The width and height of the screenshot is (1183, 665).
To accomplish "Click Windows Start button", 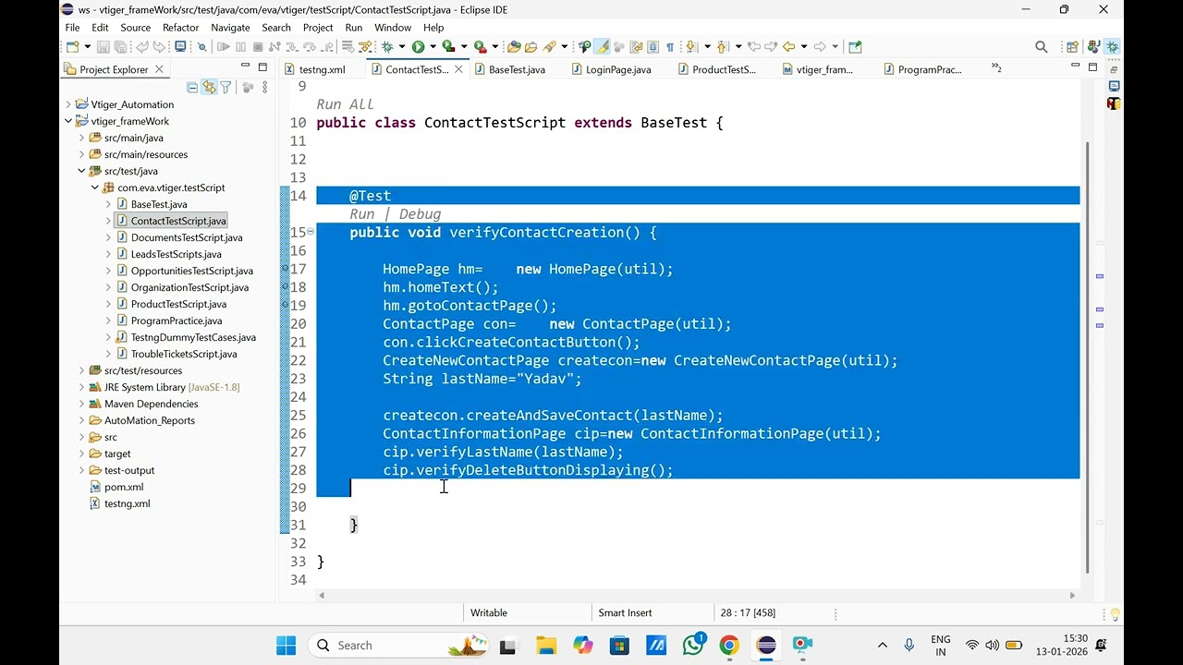I will [286, 646].
